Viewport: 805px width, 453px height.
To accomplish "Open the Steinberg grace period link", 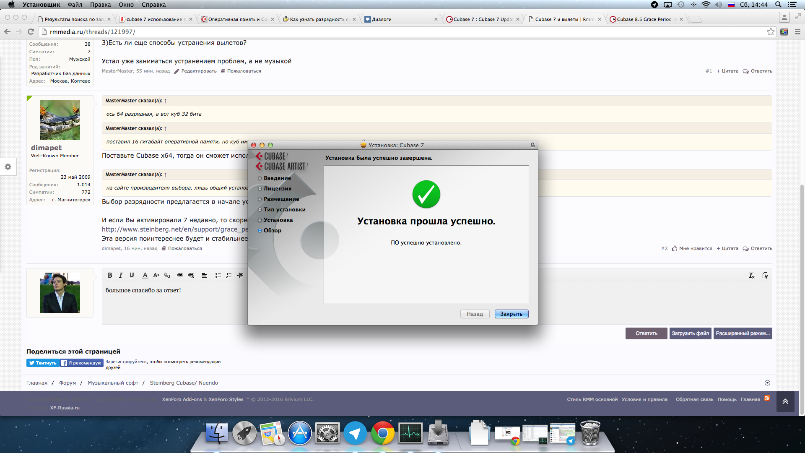I will pos(175,229).
